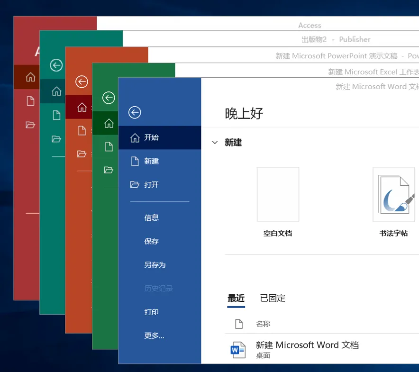The width and height of the screenshot is (419, 372).
Task: Click the back arrow in Excel window
Action: coord(109,98)
